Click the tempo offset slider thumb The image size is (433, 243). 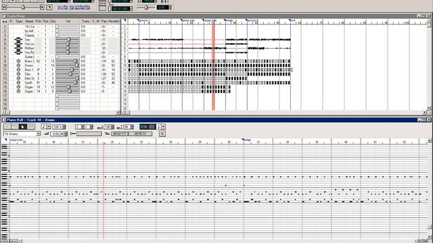coord(146,7)
